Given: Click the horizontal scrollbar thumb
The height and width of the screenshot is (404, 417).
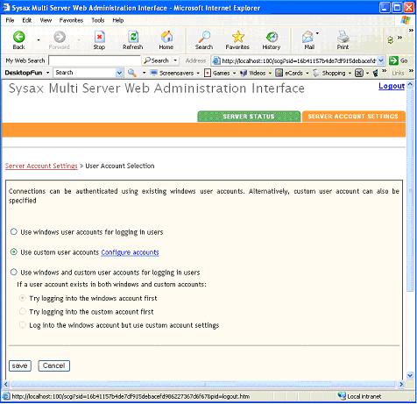Looking at the screenshot, I should coord(203,384).
